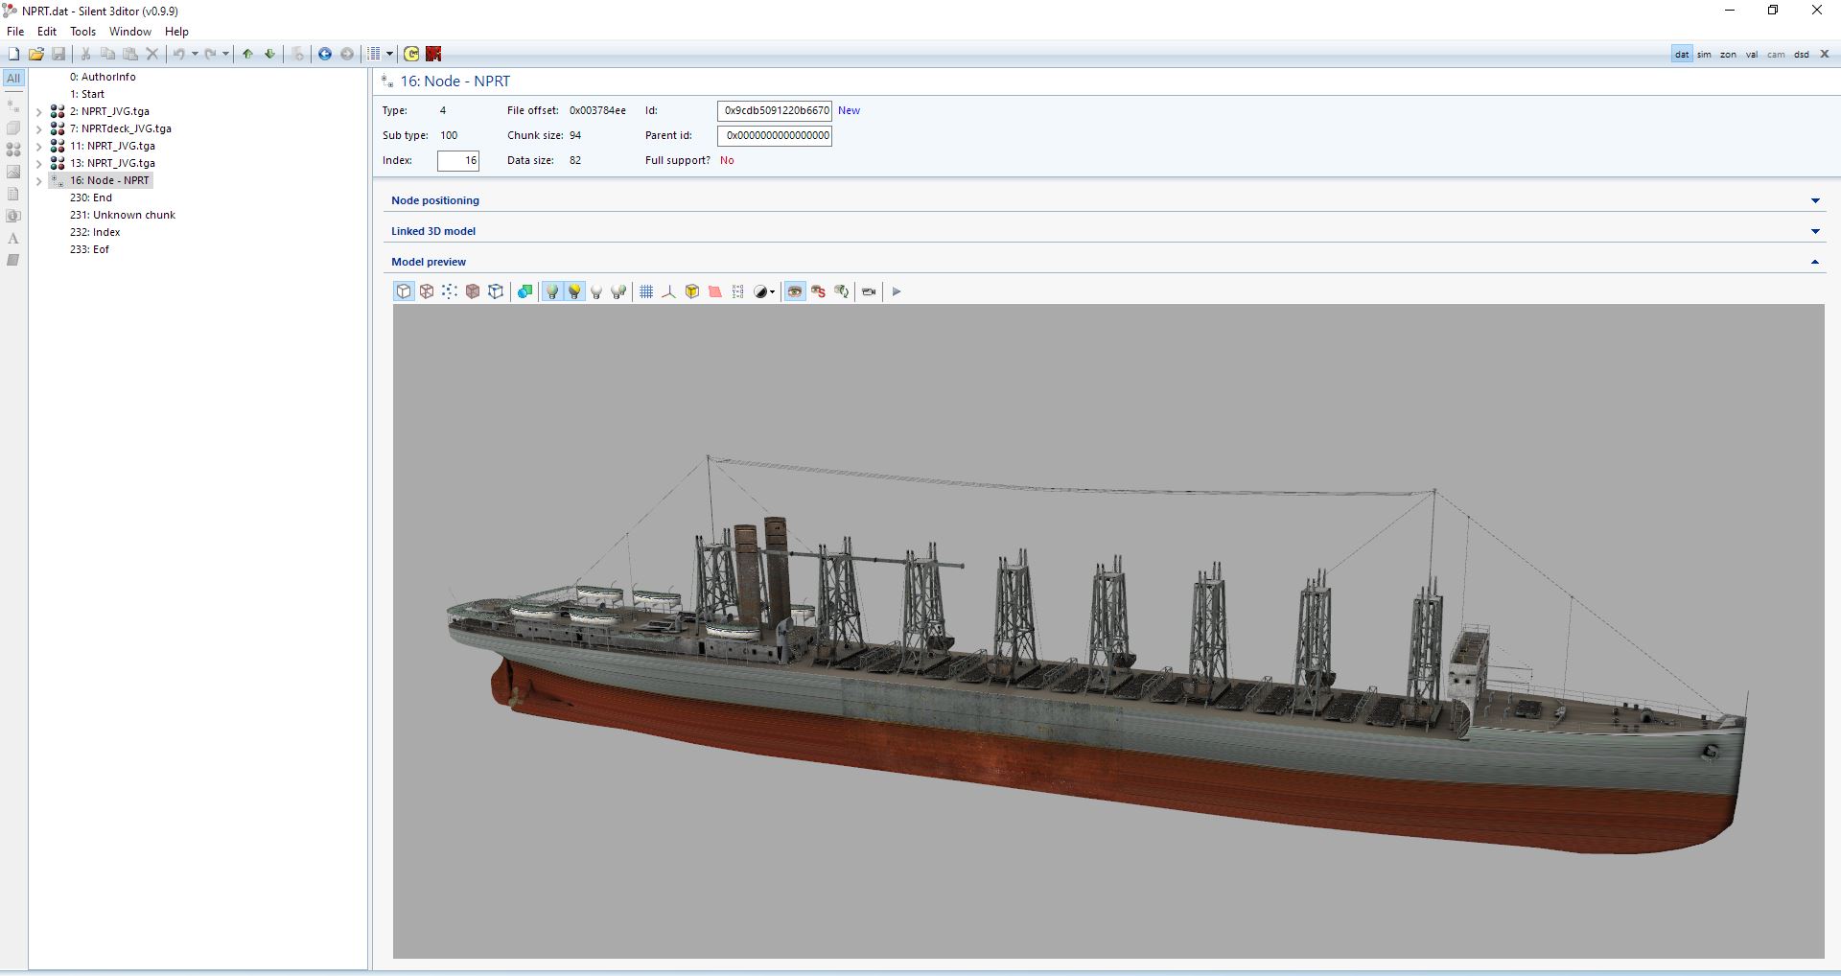Toggle the yellow light bulb lighting
The width and height of the screenshot is (1841, 976).
click(574, 291)
